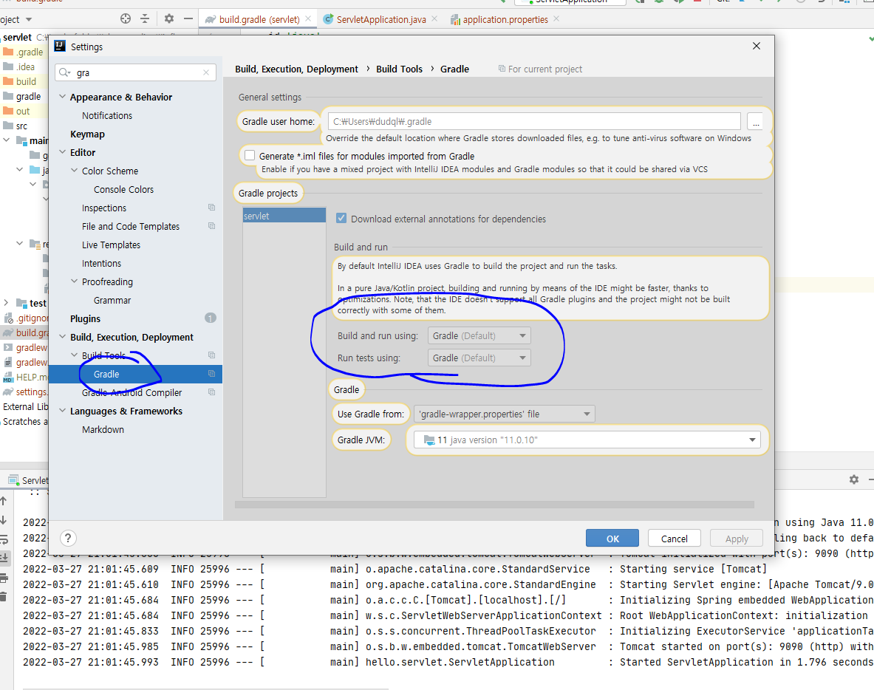Collapse Proofreading subsection

[x=74, y=281]
